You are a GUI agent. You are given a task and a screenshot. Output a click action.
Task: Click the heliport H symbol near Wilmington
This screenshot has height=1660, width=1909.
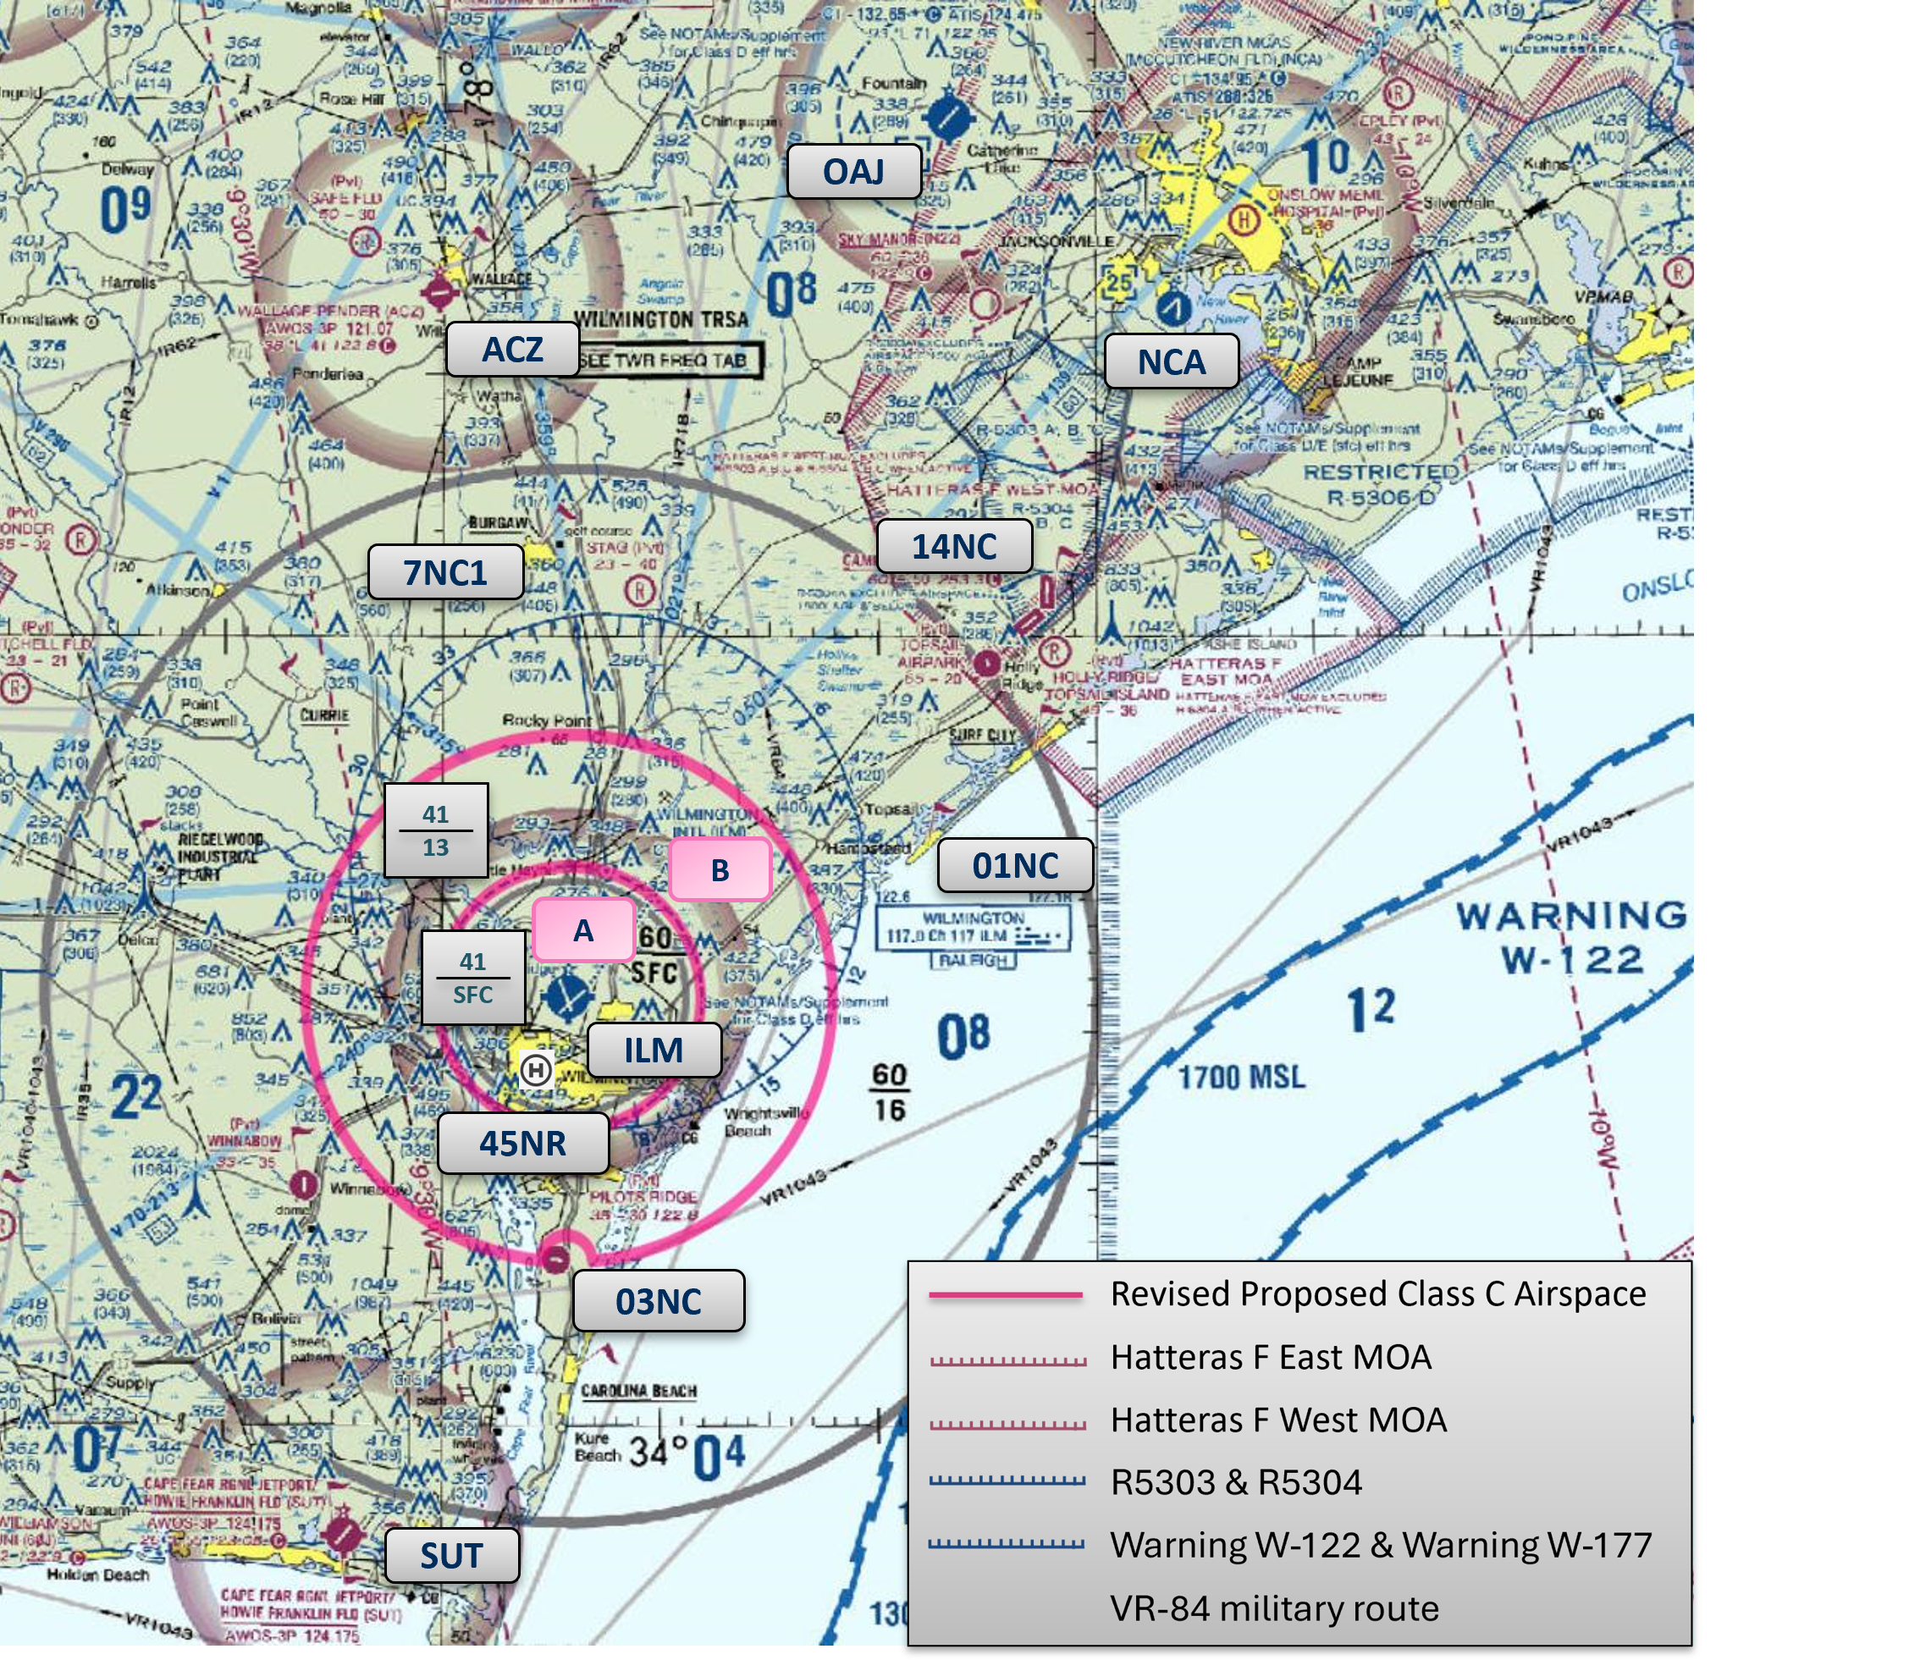535,1071
